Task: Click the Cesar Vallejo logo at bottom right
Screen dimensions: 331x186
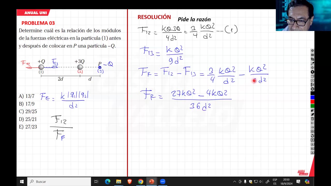Action: (303, 173)
